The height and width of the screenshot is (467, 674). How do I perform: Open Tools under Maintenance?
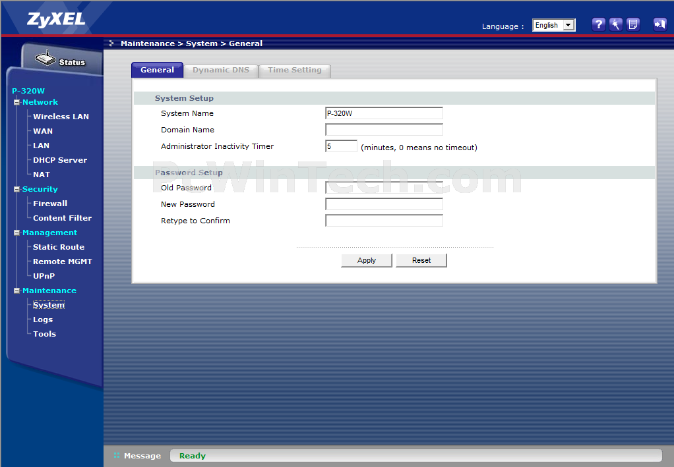click(45, 334)
